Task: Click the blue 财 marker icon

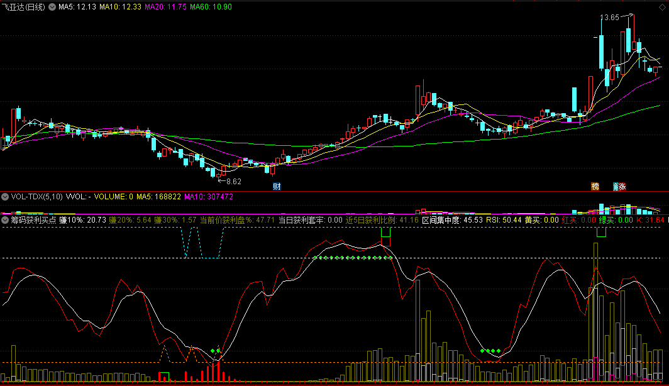Action: (277, 186)
